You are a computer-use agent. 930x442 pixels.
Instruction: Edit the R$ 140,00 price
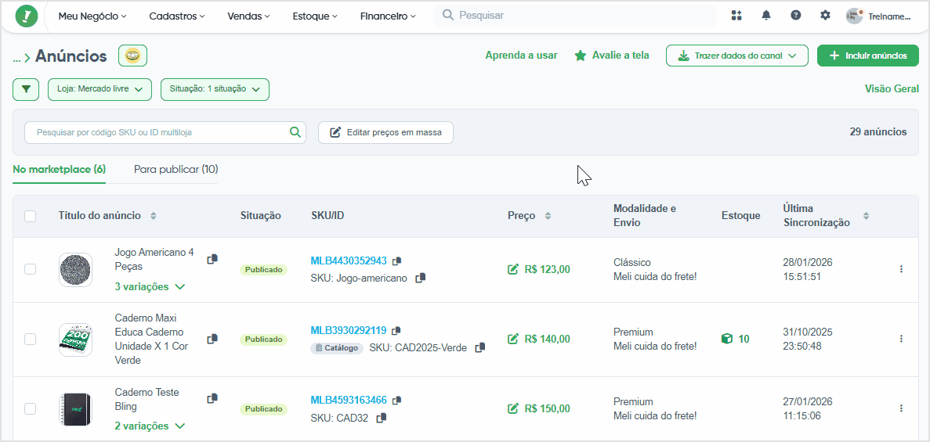[513, 339]
